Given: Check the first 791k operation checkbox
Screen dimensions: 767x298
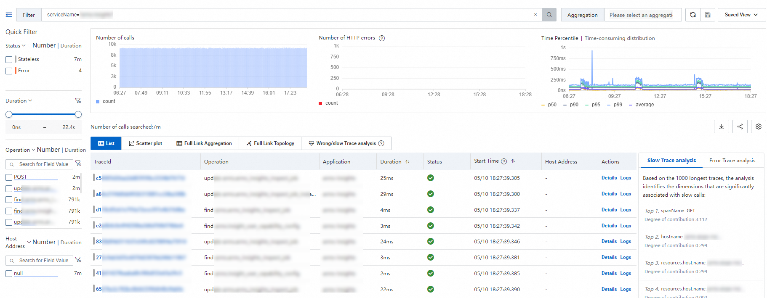Looking at the screenshot, I should tap(9, 200).
